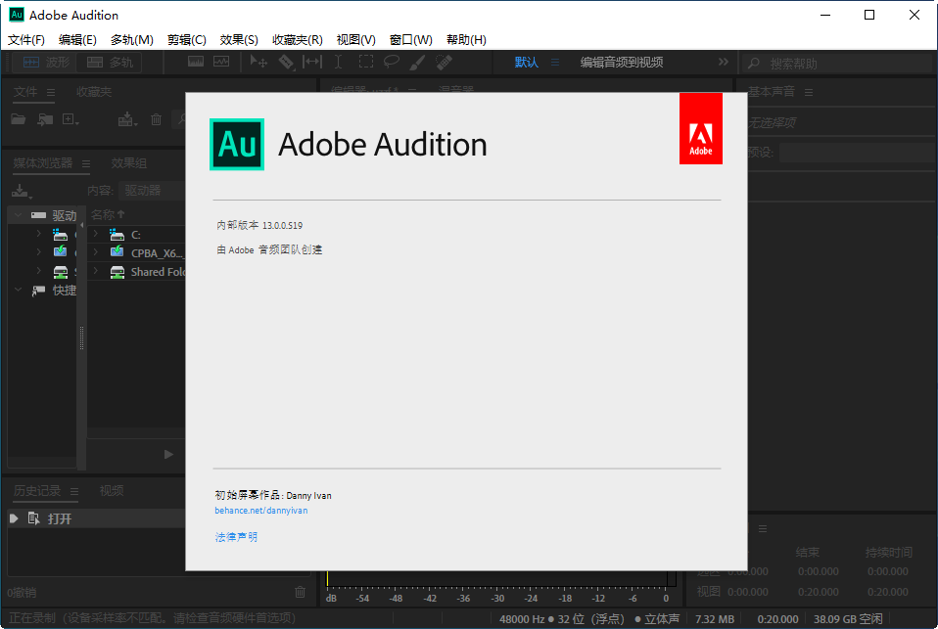The image size is (938, 629).
Task: Click the 搜索帮助 search field
Action: point(837,63)
